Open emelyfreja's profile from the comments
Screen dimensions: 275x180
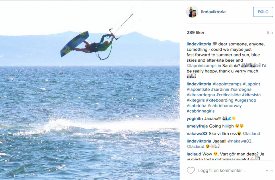point(197,126)
